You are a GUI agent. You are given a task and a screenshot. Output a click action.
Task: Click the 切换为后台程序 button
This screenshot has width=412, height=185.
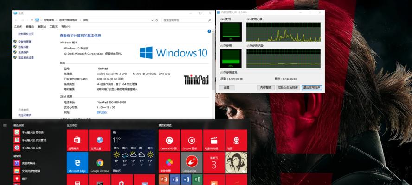[x=288, y=88]
